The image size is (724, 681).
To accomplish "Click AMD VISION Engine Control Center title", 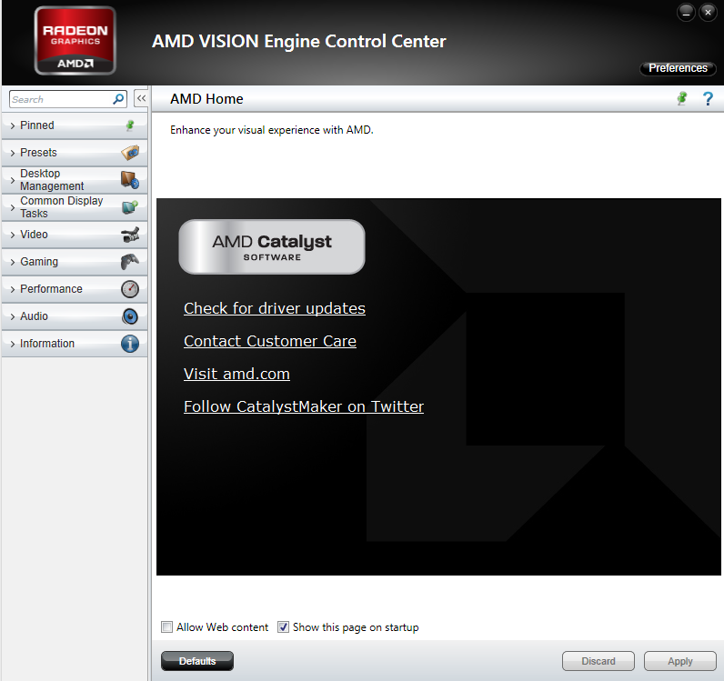I will pyautogui.click(x=298, y=41).
